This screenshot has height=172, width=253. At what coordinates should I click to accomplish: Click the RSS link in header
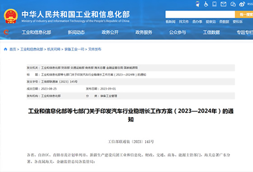pos(250,4)
